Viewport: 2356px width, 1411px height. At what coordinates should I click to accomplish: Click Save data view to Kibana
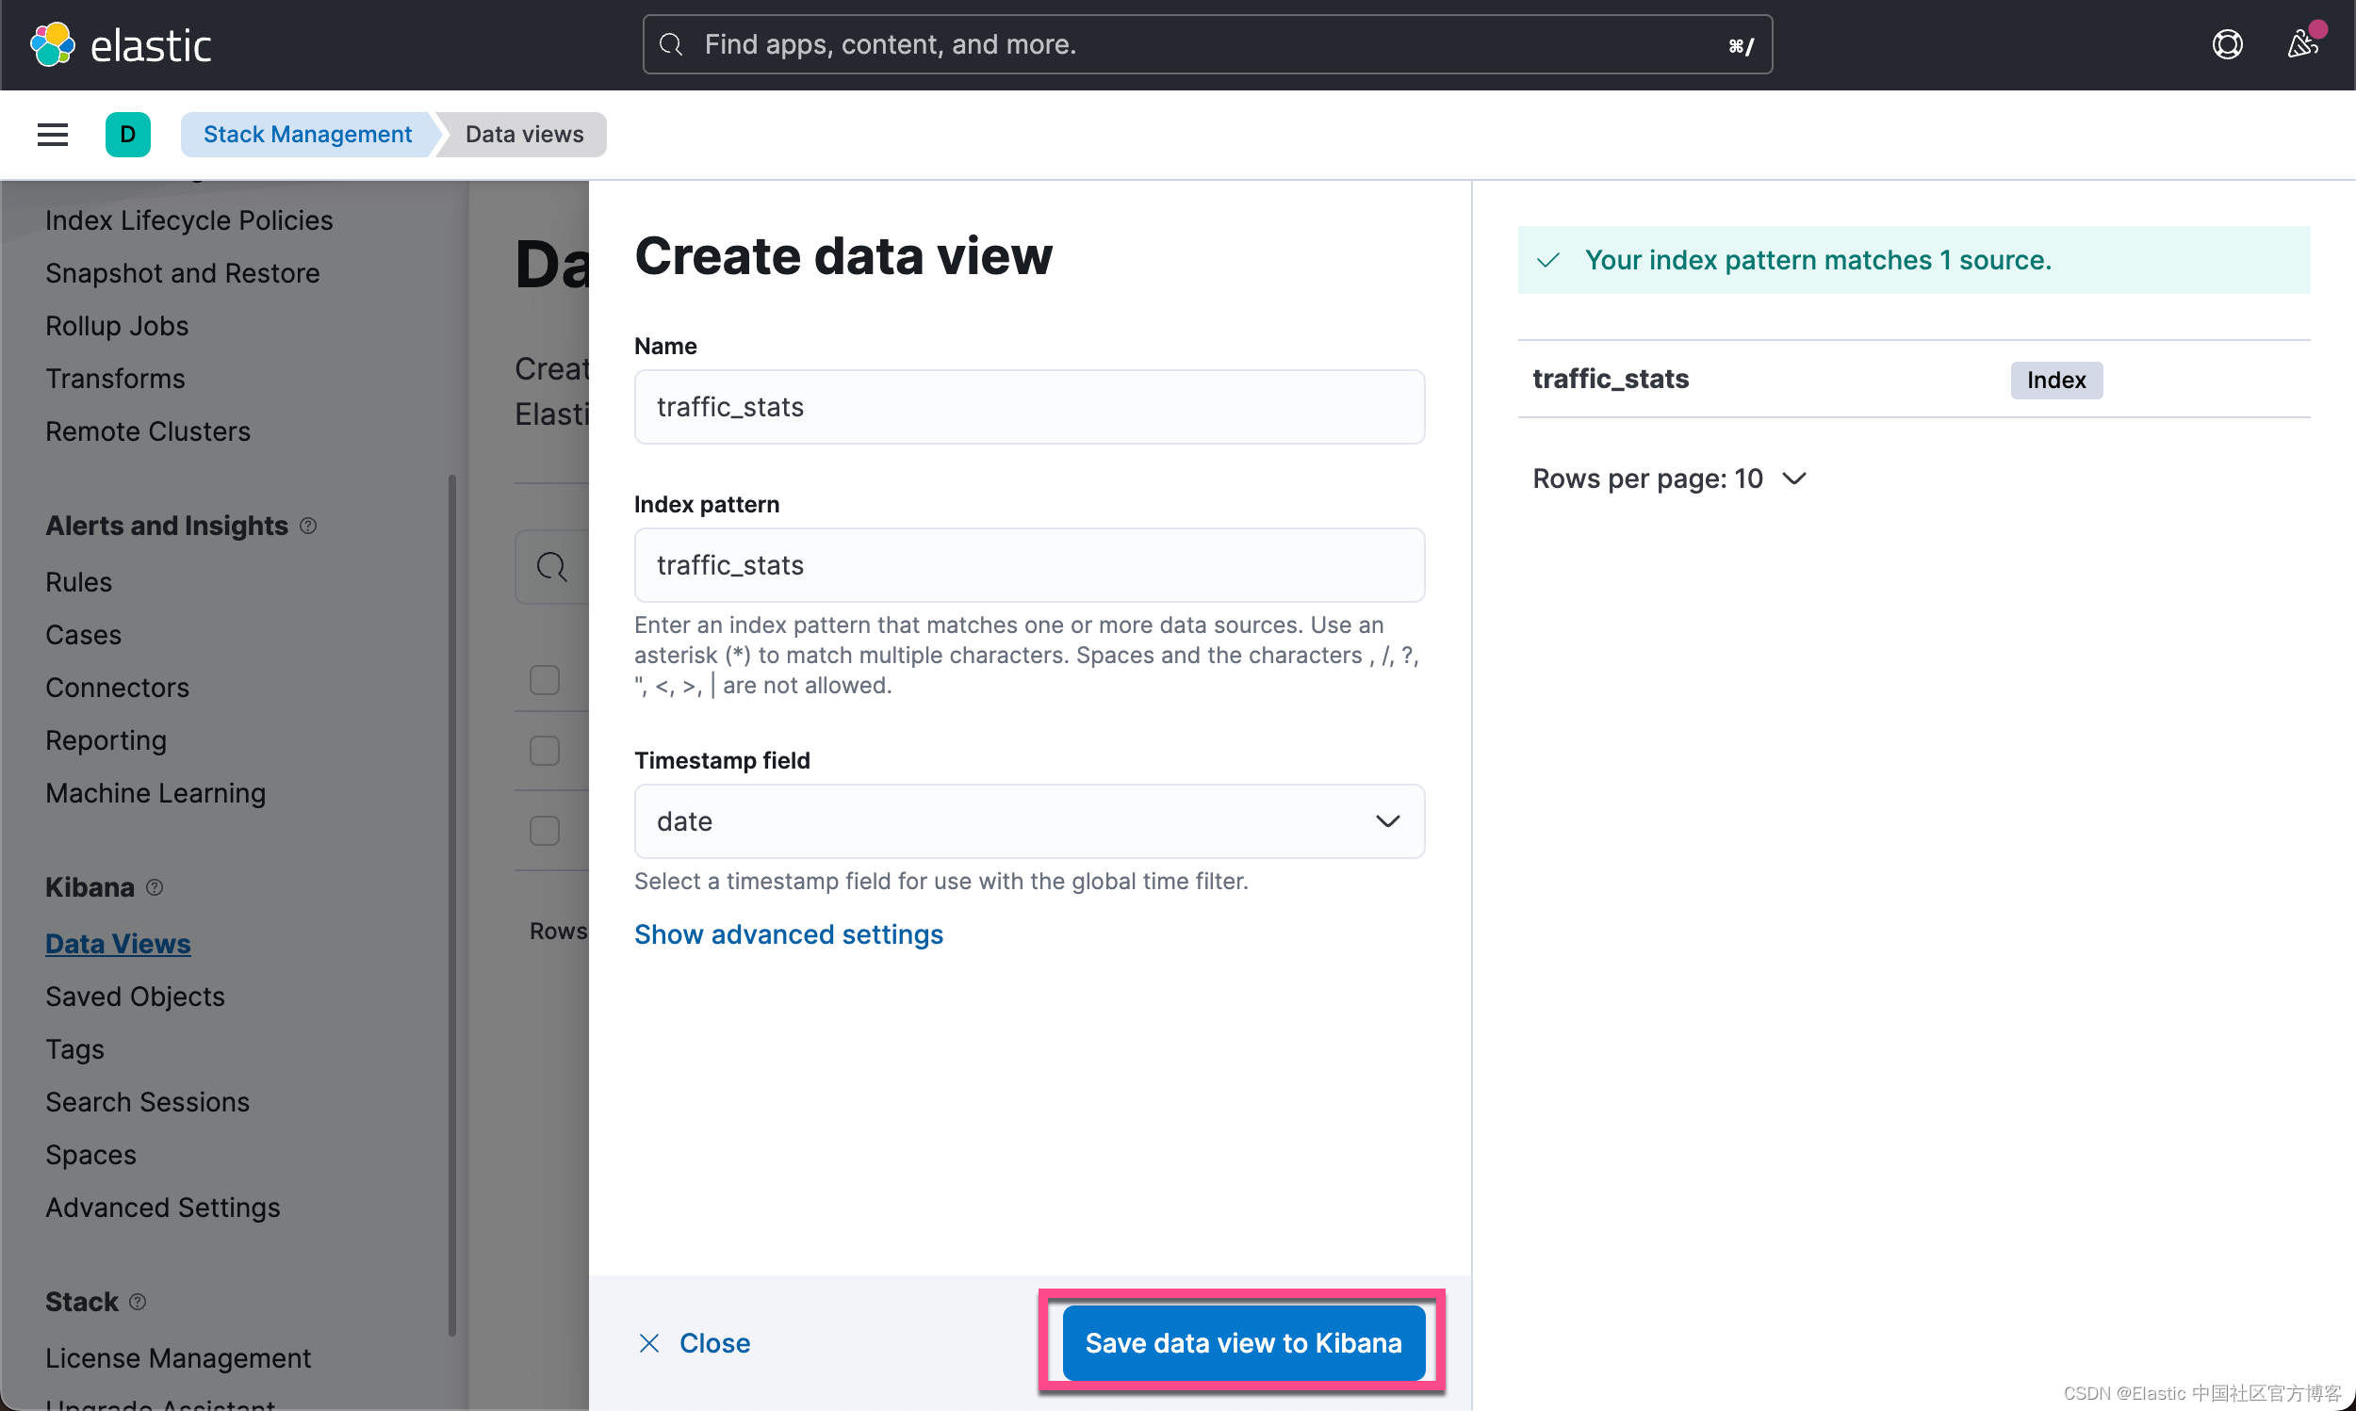(1243, 1342)
